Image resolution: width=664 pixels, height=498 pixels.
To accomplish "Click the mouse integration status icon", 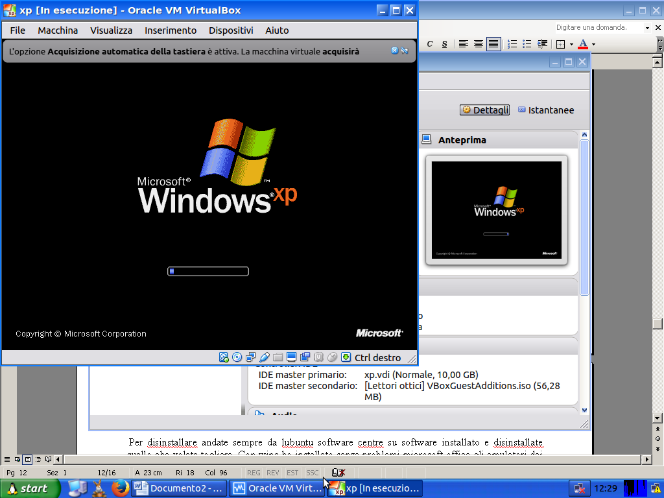I will (333, 357).
